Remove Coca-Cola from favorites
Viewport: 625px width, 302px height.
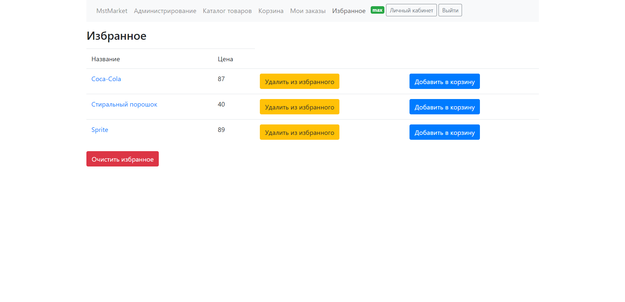click(300, 81)
